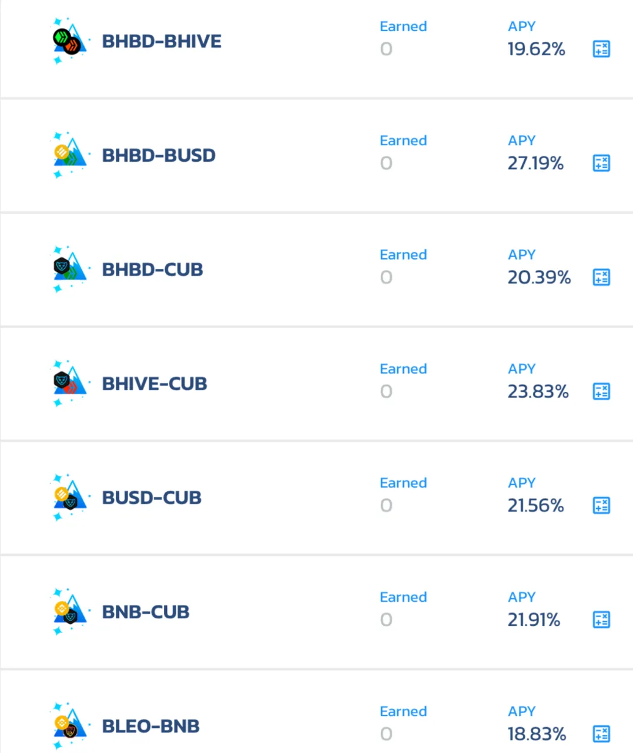This screenshot has height=753, width=633.
Task: Open APY calculator for BHBD-CUB
Action: (601, 277)
